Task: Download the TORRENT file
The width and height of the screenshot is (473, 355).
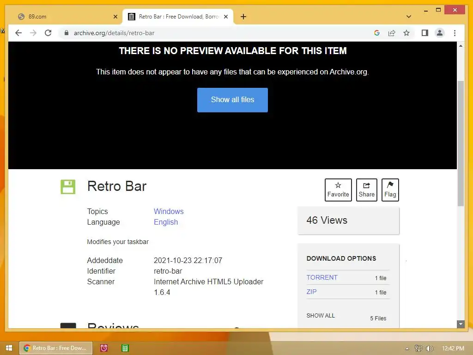Action: click(x=322, y=277)
